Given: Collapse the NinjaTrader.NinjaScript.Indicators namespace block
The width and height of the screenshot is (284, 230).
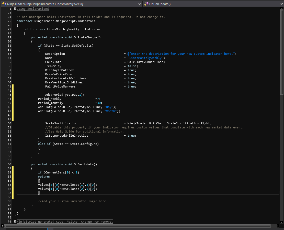Looking at the screenshot, I should (x=15, y=21).
